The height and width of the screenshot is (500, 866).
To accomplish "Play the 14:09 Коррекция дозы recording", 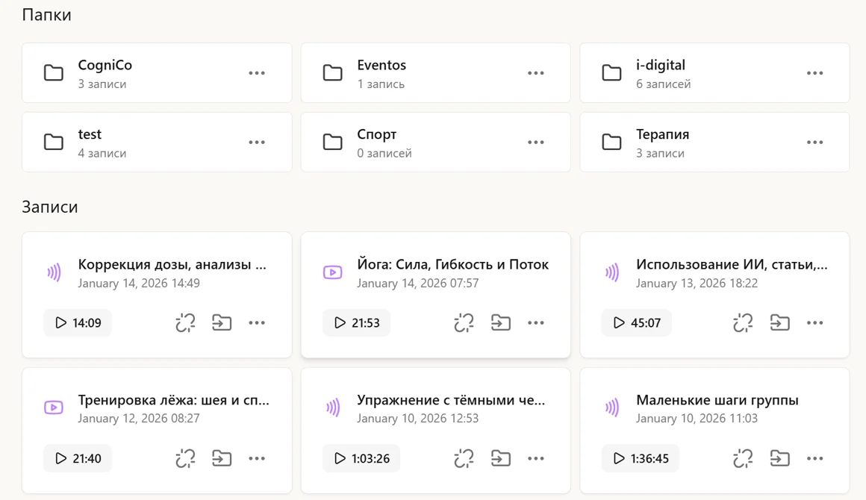I will click(x=78, y=323).
